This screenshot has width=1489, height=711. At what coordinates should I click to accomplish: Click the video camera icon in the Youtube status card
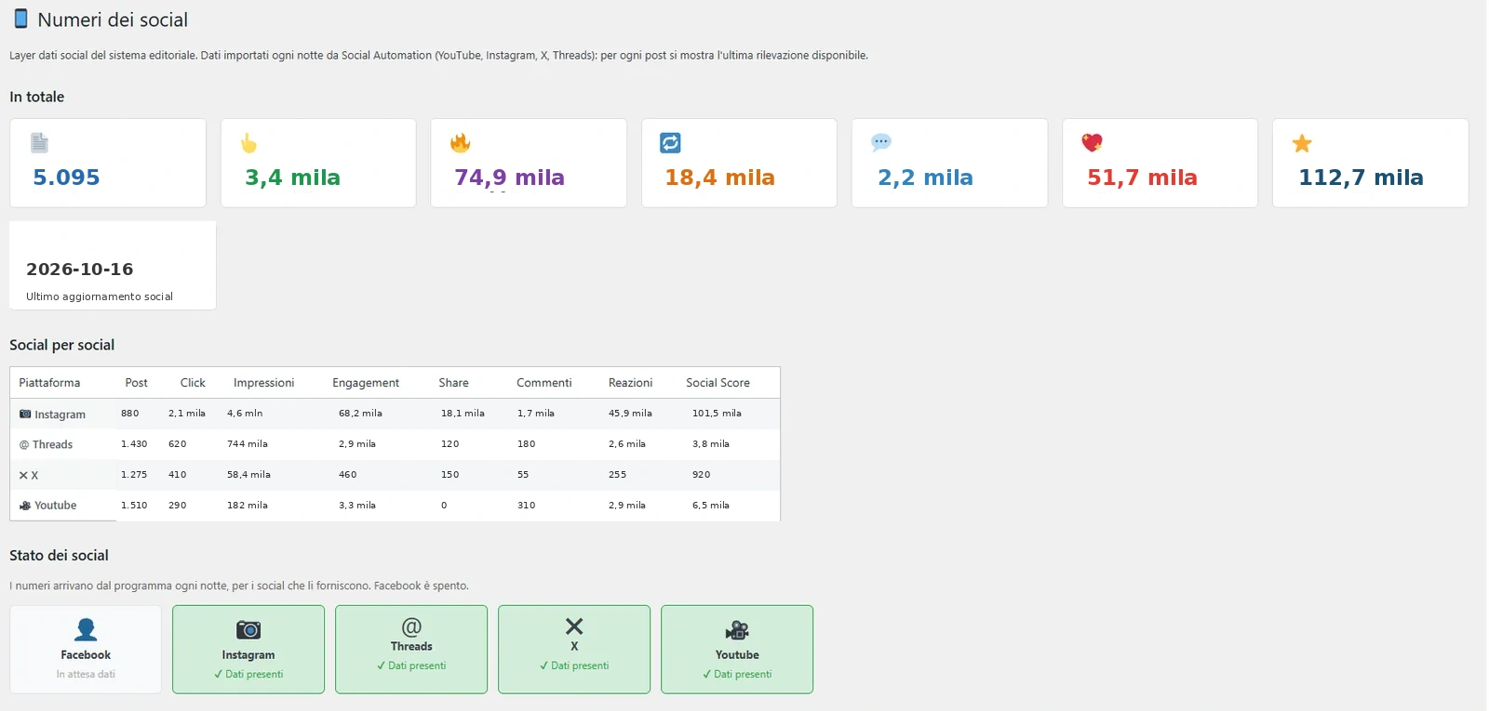tap(737, 630)
